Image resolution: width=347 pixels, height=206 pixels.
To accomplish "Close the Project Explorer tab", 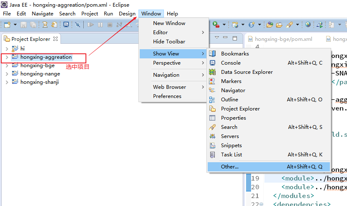I will coord(55,39).
